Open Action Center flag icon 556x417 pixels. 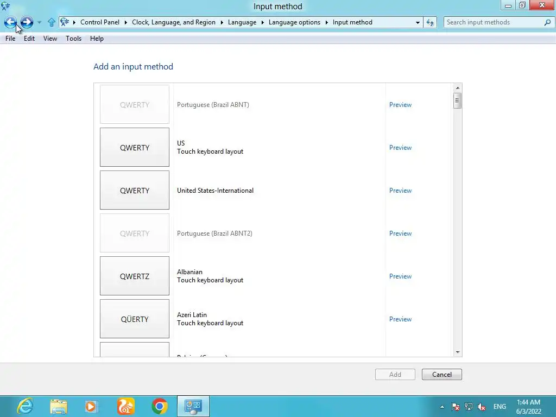pos(456,407)
